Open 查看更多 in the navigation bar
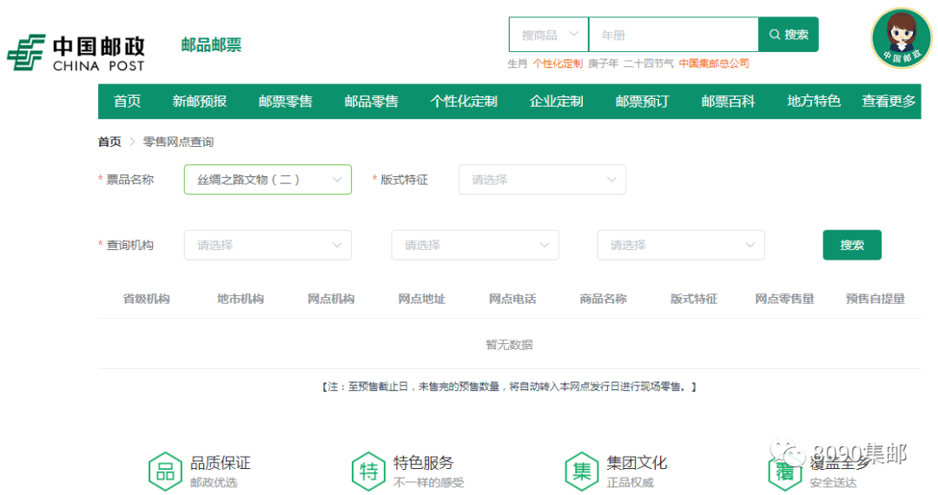This screenshot has width=938, height=495. click(x=888, y=102)
